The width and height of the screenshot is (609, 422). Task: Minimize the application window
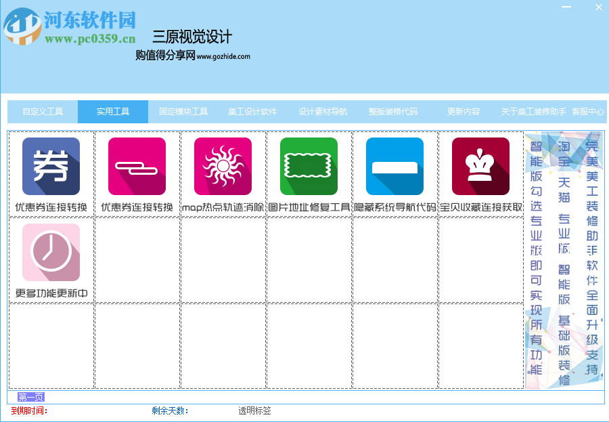pos(566,7)
